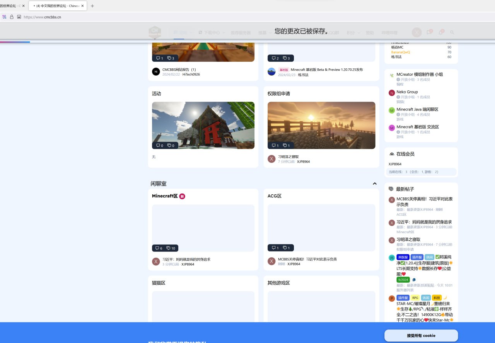This screenshot has width=495, height=343.
Task: Open the ACG区 forum
Action: pos(275,196)
